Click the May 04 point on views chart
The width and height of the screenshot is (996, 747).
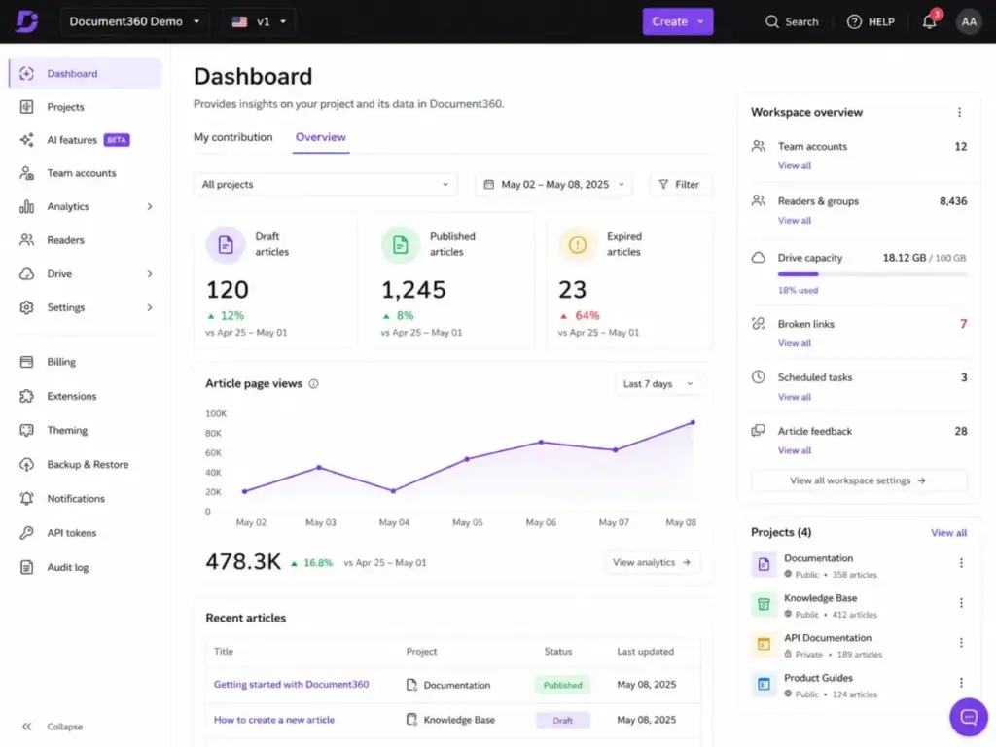tap(393, 490)
